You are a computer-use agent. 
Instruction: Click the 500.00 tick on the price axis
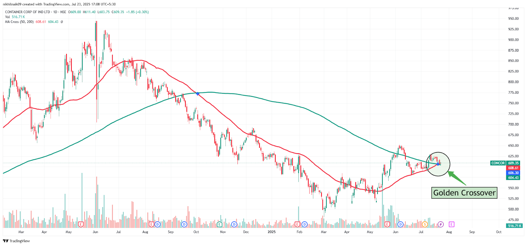[513, 209]
